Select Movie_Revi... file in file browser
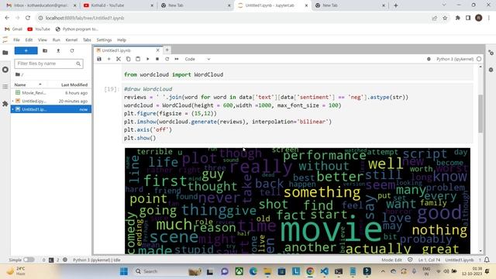 [x=51, y=93]
